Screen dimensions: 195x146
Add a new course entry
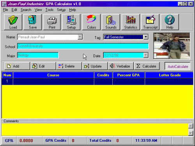(17, 66)
